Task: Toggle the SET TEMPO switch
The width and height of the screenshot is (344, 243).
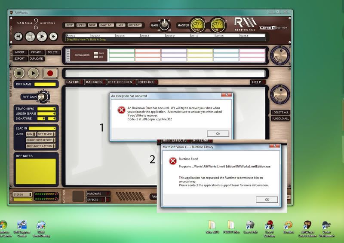Action: [x=46, y=134]
